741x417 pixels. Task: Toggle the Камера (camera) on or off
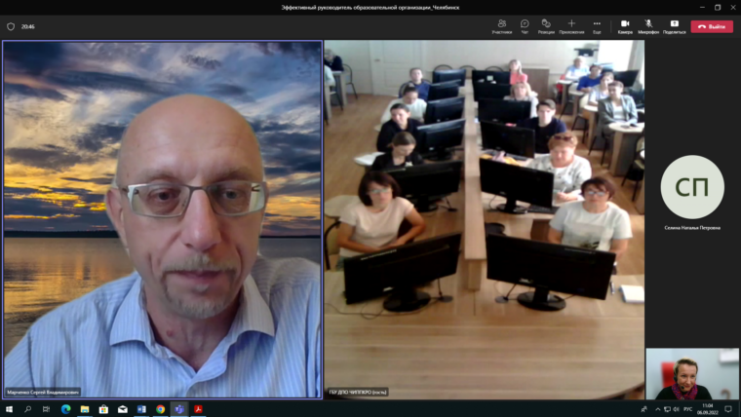tap(625, 25)
